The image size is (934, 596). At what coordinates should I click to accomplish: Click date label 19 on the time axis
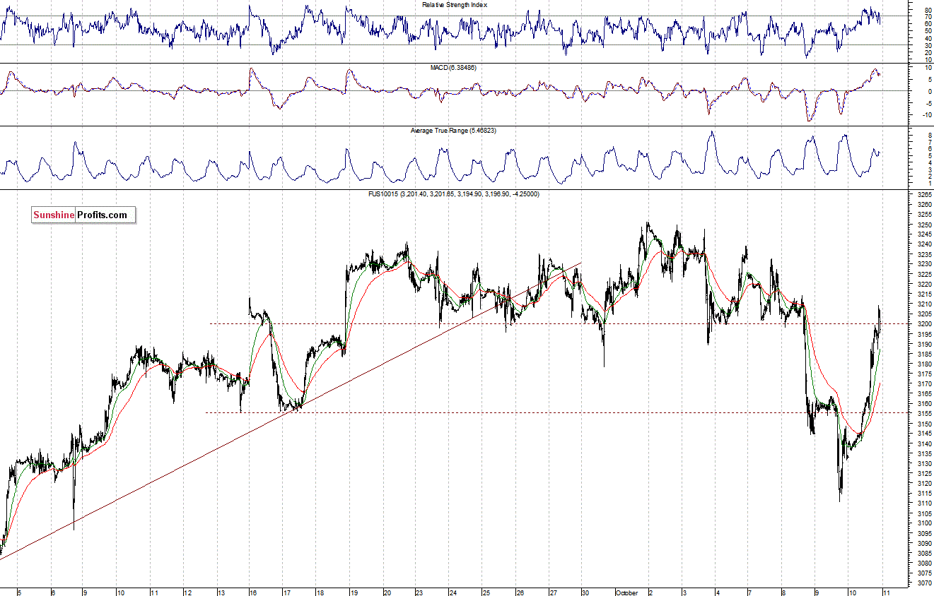354,592
